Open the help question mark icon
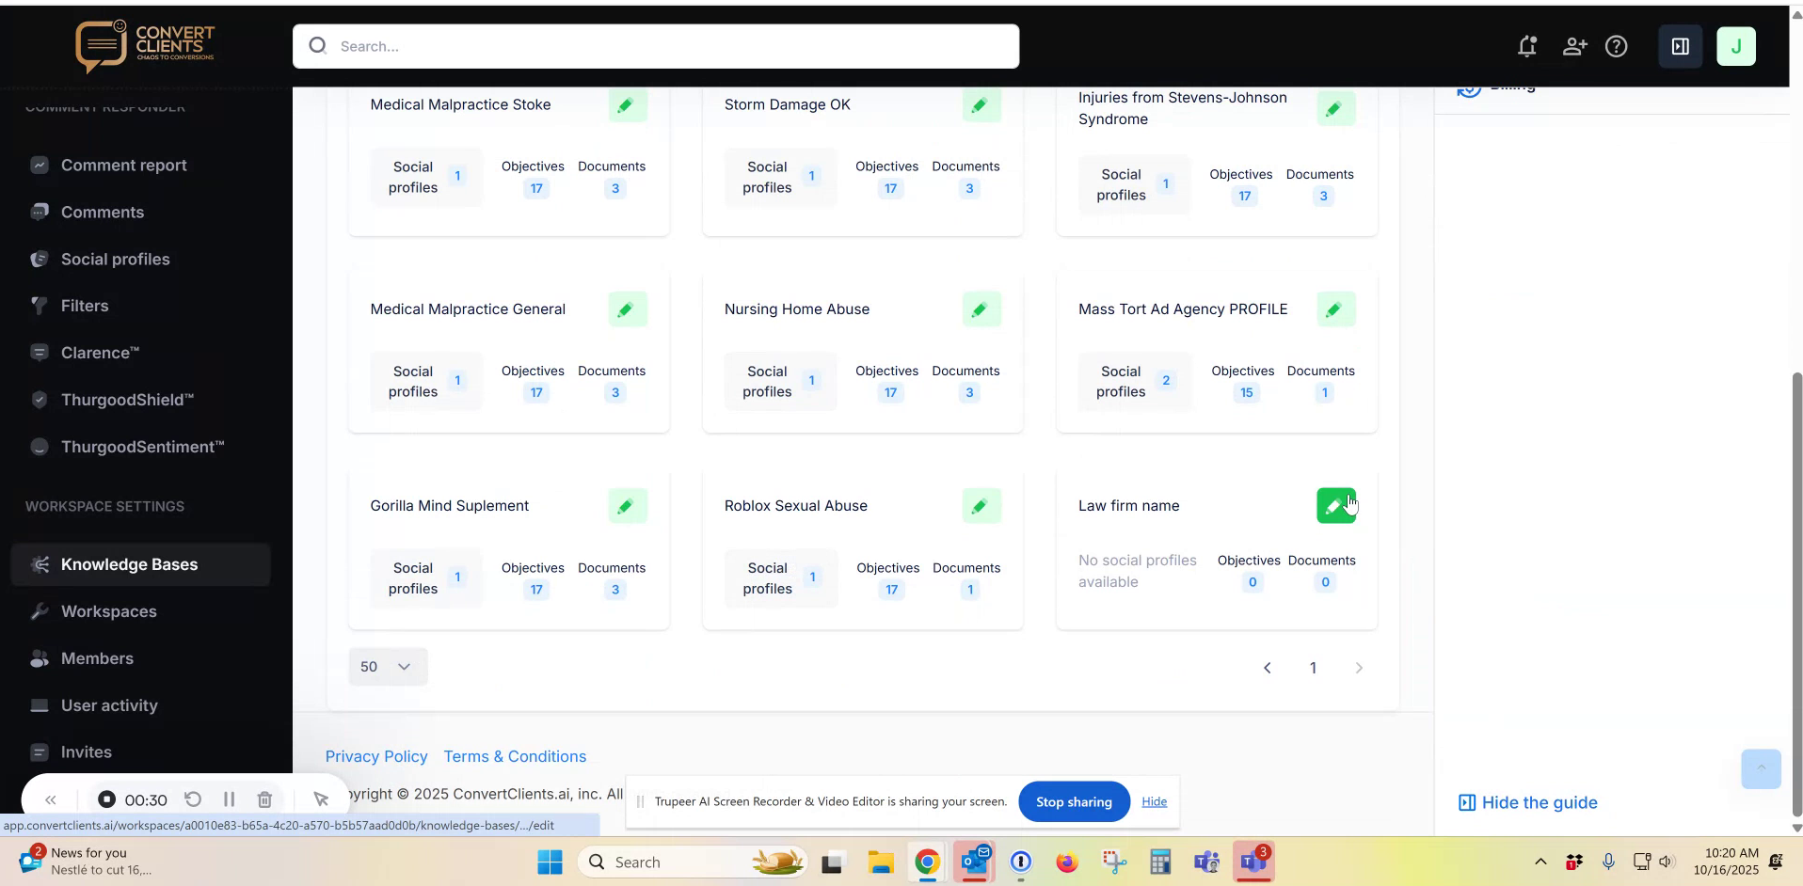The height and width of the screenshot is (886, 1803). click(1618, 46)
